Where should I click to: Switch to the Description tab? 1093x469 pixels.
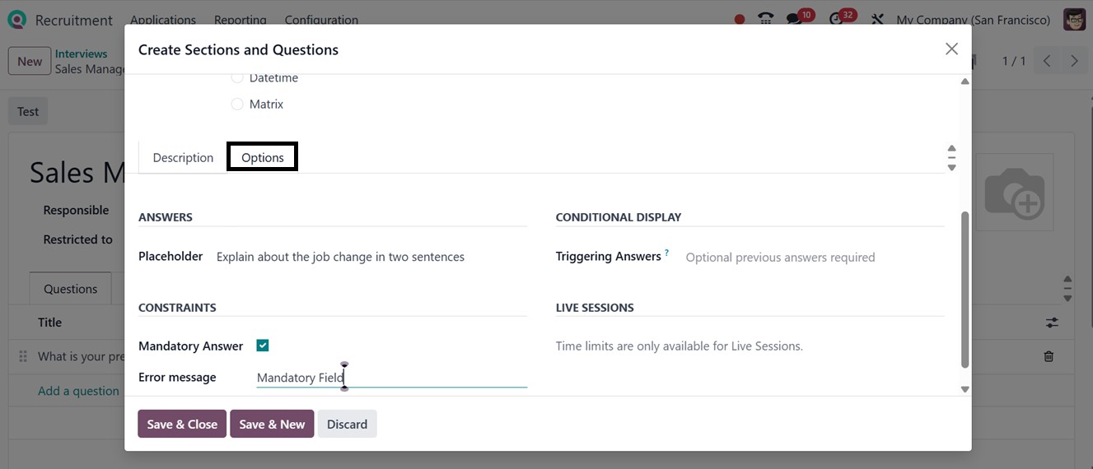click(183, 157)
